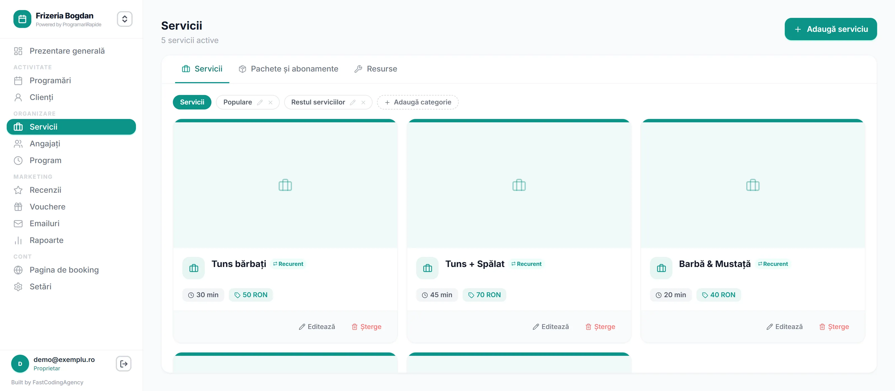Click the service icon beside Tuns + Spălat title

pos(427,268)
